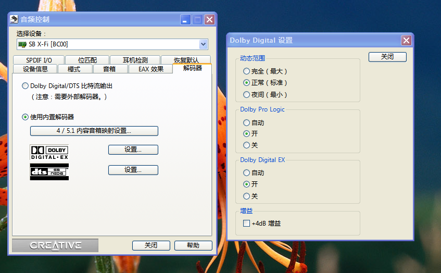The height and width of the screenshot is (273, 441).
Task: Set dynamic range to 夜间 (最小)
Action: 265,95
